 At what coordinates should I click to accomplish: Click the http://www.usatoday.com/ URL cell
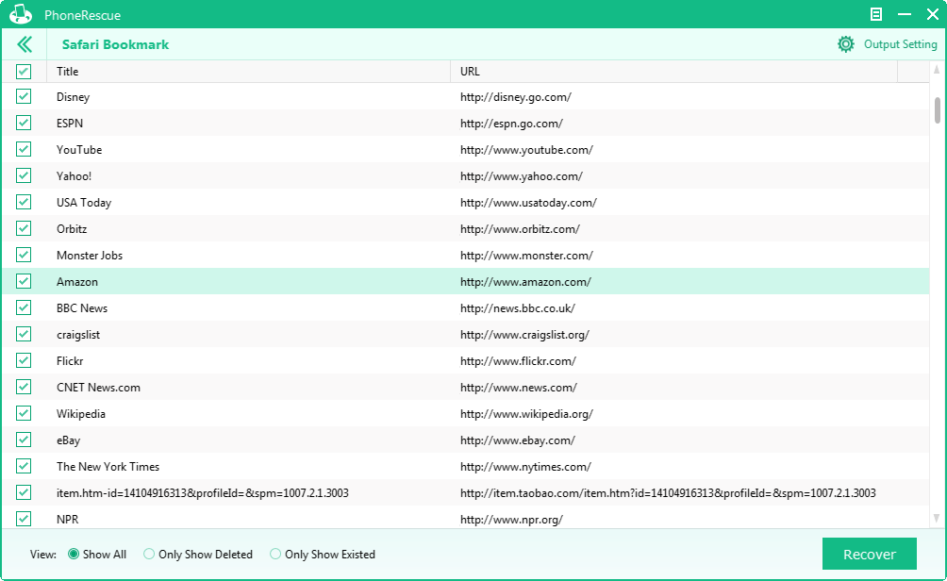tap(528, 203)
